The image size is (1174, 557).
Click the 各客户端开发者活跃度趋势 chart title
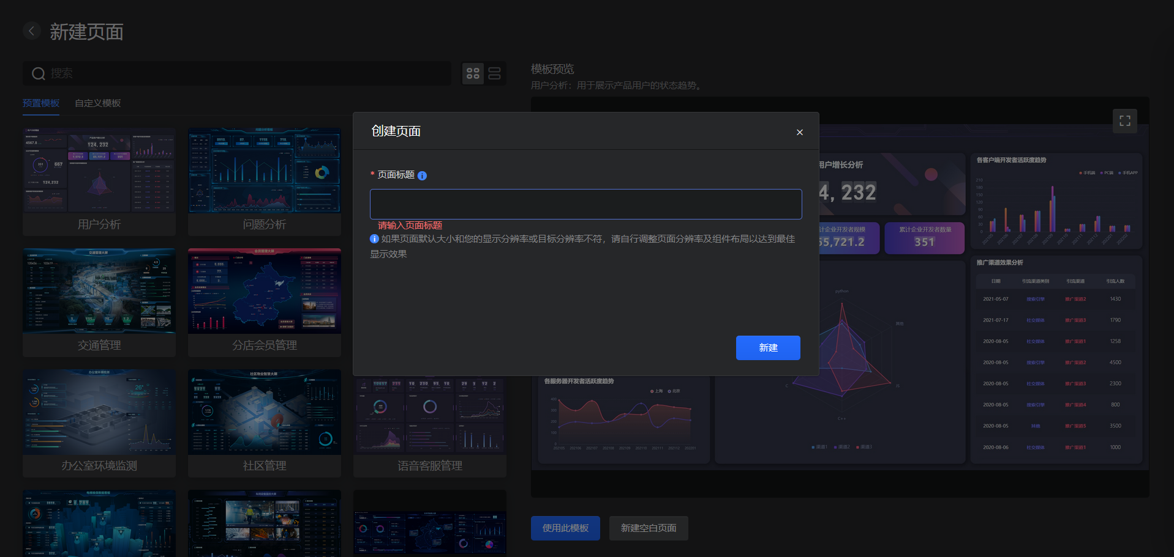tap(1011, 160)
